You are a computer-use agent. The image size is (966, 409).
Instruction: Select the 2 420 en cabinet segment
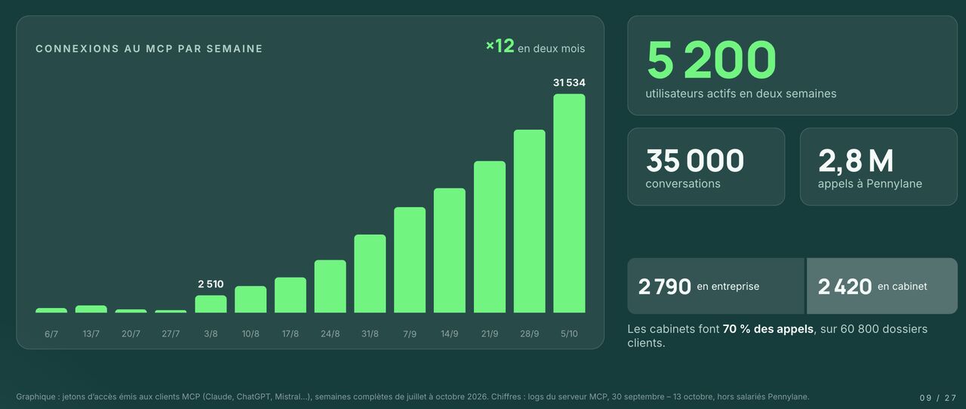882,286
